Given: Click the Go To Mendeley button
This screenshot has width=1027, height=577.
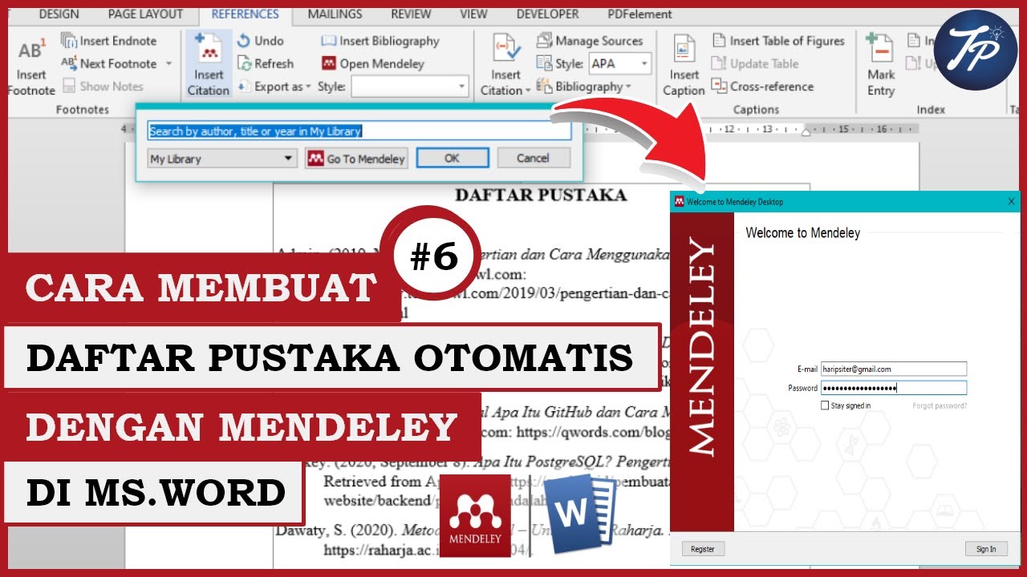Looking at the screenshot, I should 356,159.
